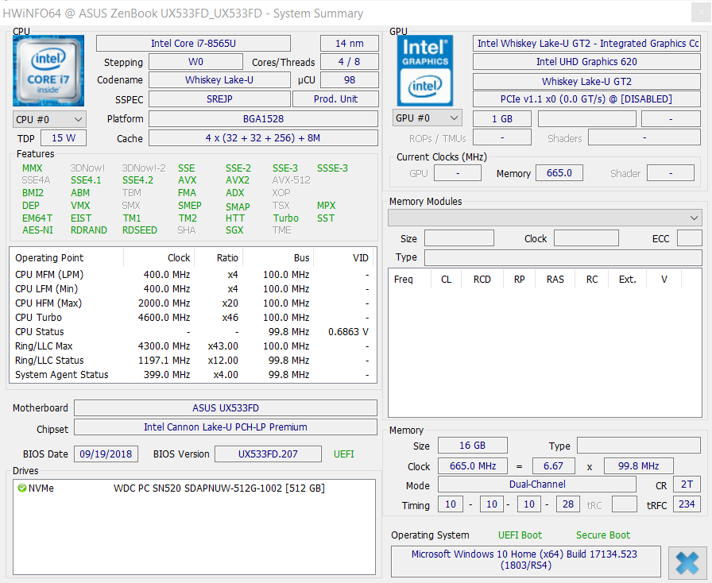Click the RAS column header in memory table

tap(555, 280)
